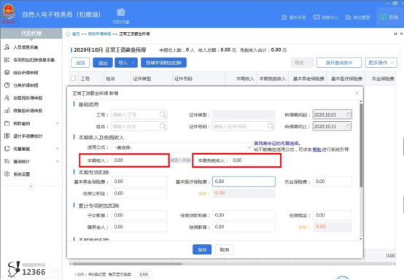
Task: Focus the 继续教育 field
Action: (x=244, y=227)
